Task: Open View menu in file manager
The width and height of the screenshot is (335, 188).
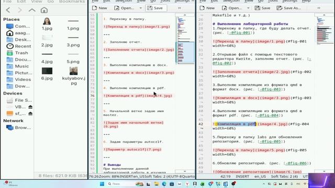Action: (37, 2)
